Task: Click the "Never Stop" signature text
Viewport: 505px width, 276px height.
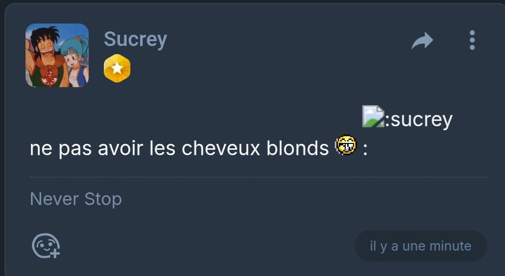Action: click(x=75, y=199)
